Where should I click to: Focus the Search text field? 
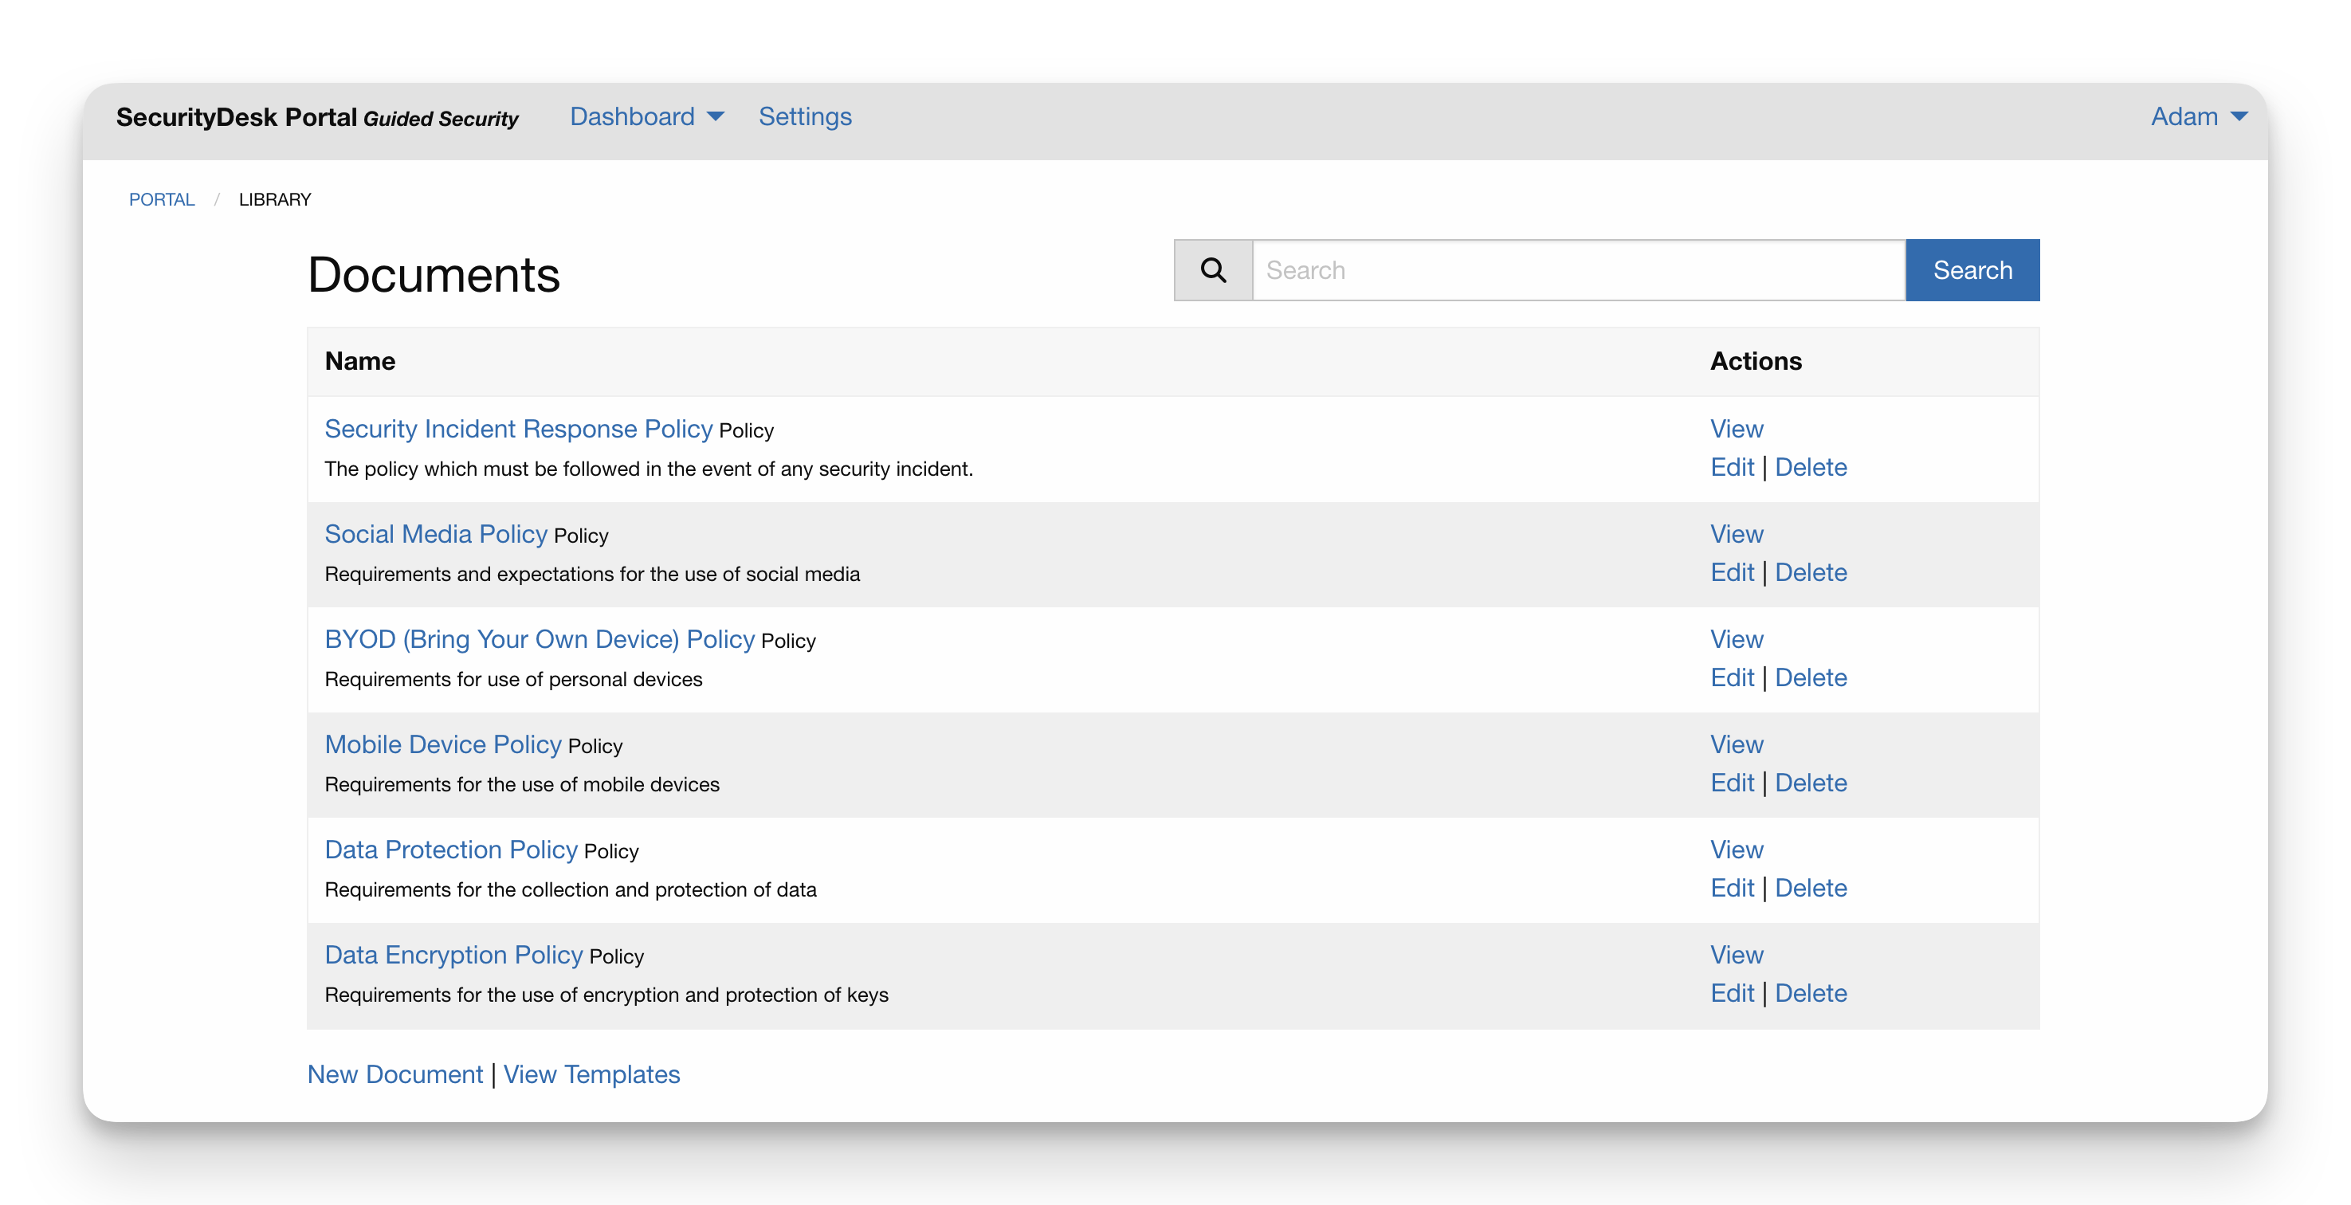[x=1578, y=270]
